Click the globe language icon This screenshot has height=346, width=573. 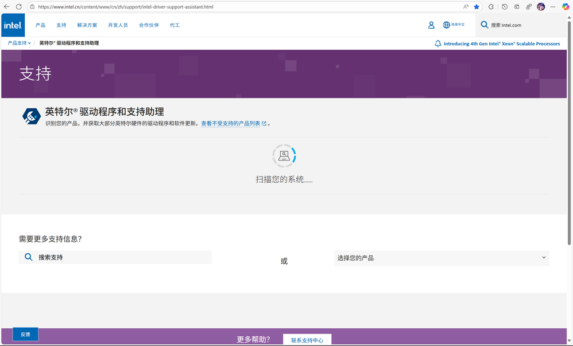[446, 25]
